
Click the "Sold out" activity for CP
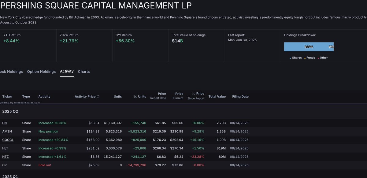pyautogui.click(x=45, y=165)
